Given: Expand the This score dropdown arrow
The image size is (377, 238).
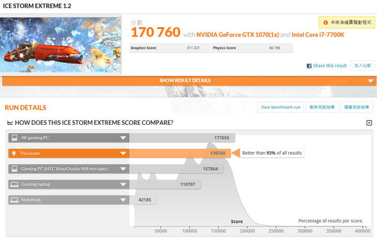Looking at the screenshot, I should [123, 153].
